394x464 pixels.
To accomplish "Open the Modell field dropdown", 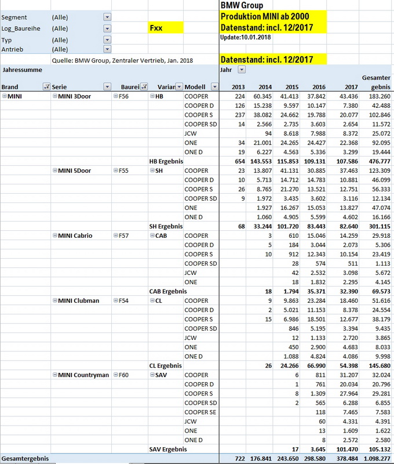I will 215,86.
